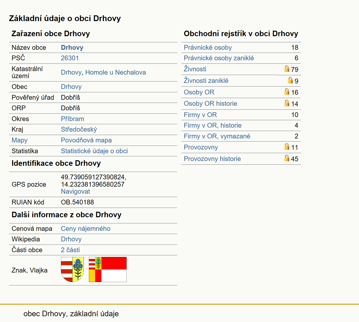
Task: Click the count 10 for Firmy v OR
Action: (295, 115)
